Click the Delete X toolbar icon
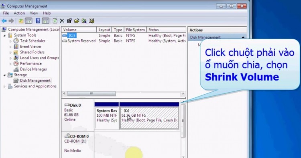This screenshot has height=158, width=301. [62, 21]
